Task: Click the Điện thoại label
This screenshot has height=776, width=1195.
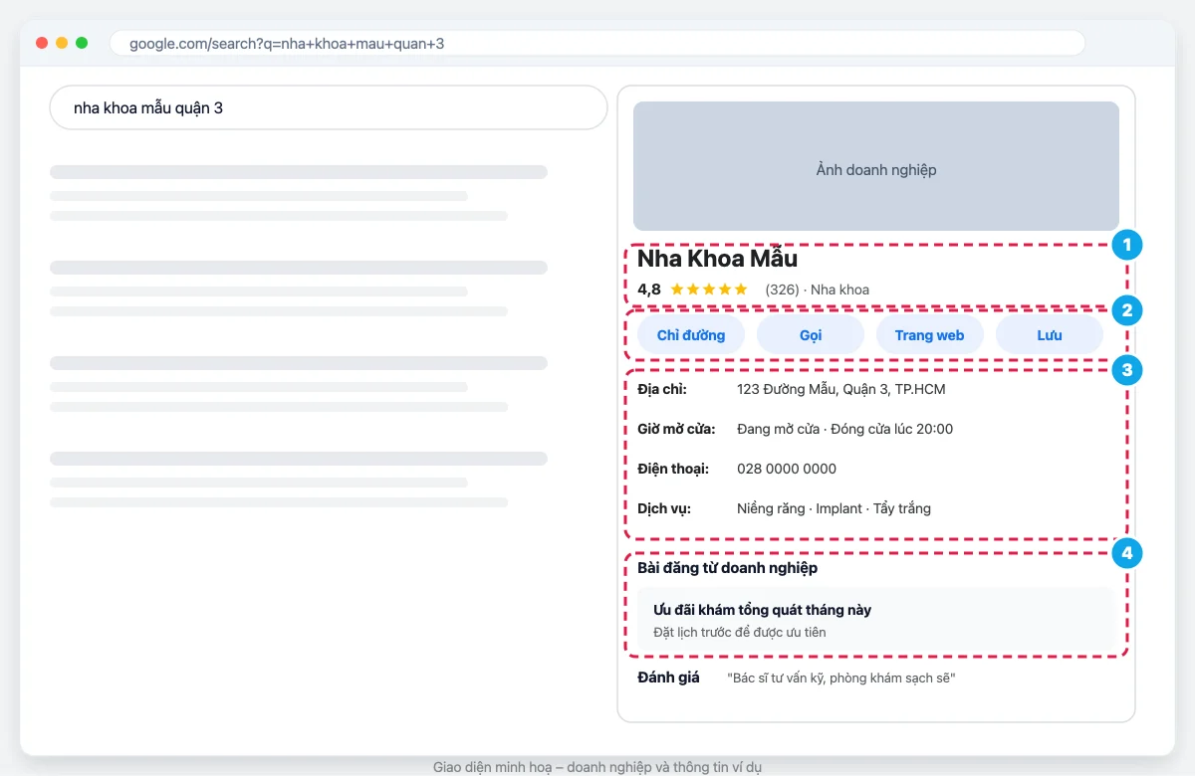Action: (672, 469)
